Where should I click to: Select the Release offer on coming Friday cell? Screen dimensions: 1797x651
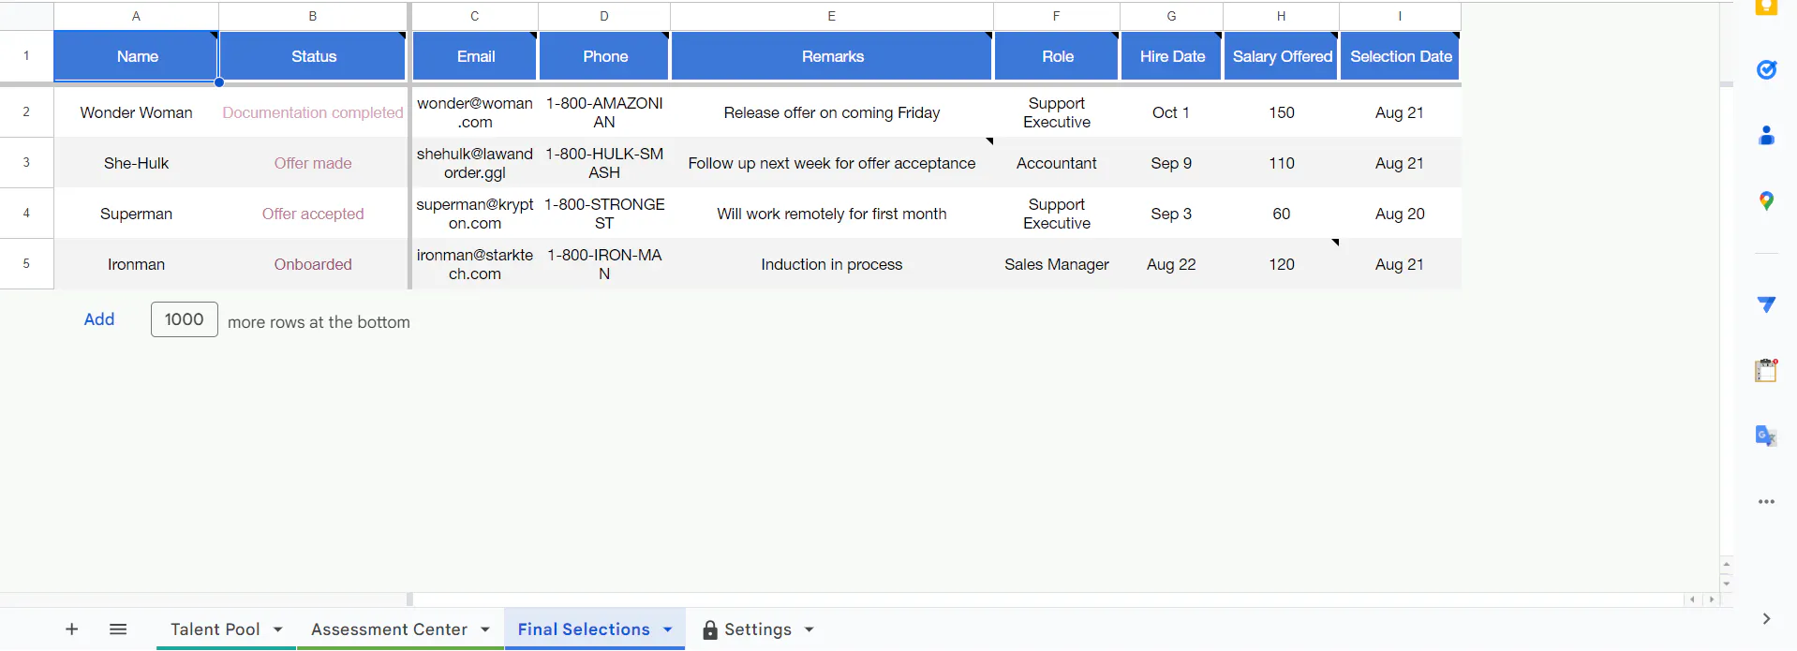coord(832,112)
